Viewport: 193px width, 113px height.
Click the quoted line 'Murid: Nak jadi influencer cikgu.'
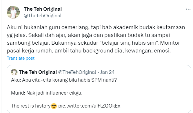(47, 93)
